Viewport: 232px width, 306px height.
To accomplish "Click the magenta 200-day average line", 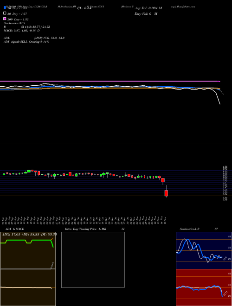I will [110, 81].
